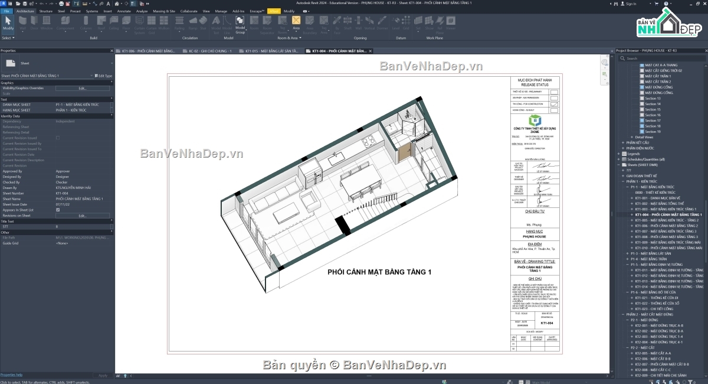The image size is (708, 384).
Task: Choose the Window tool
Action: [x=47, y=24]
